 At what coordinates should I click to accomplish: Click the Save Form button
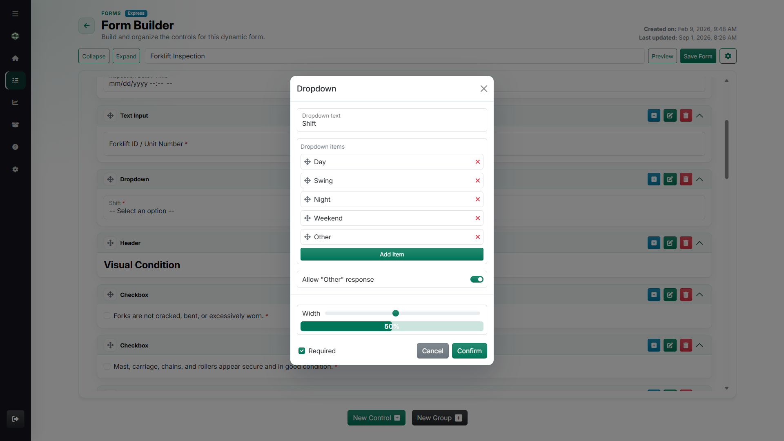coord(698,56)
